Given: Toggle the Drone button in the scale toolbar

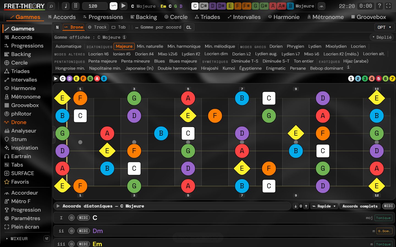Looking at the screenshot, I should [x=73, y=27].
